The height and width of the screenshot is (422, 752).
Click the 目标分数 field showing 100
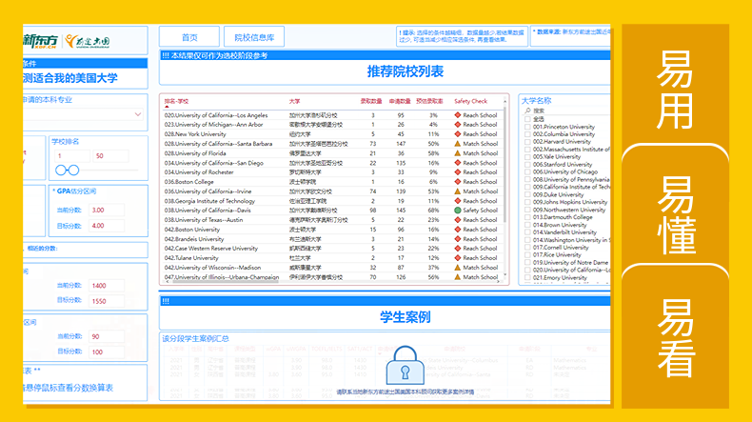[107, 352]
